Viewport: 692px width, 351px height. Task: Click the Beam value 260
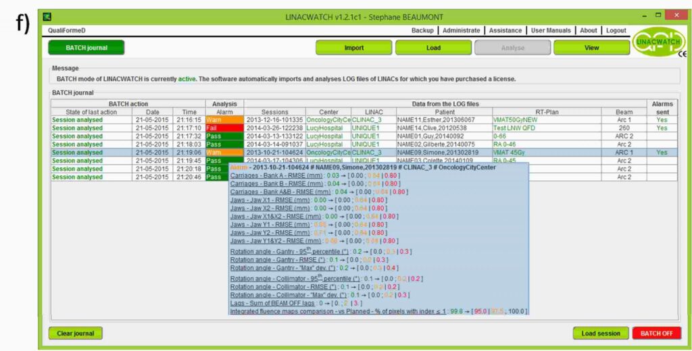point(624,128)
